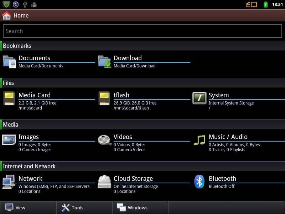This screenshot has width=285, height=214.
Task: Tap the Android debugging status icon
Action: click(x=34, y=5)
